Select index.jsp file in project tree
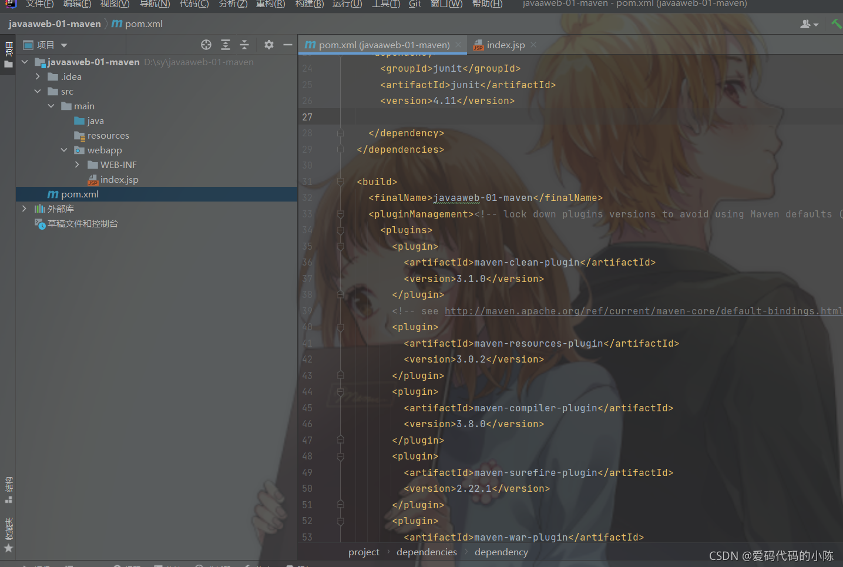The height and width of the screenshot is (567, 843). pos(113,179)
